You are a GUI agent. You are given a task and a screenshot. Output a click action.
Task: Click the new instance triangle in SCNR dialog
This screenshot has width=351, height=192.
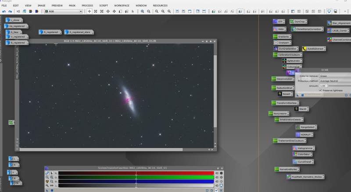point(298,95)
